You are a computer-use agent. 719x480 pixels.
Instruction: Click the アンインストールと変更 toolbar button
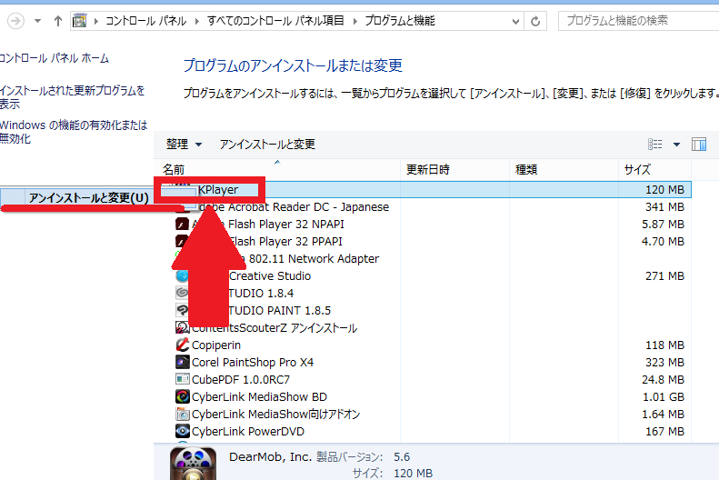click(x=267, y=145)
